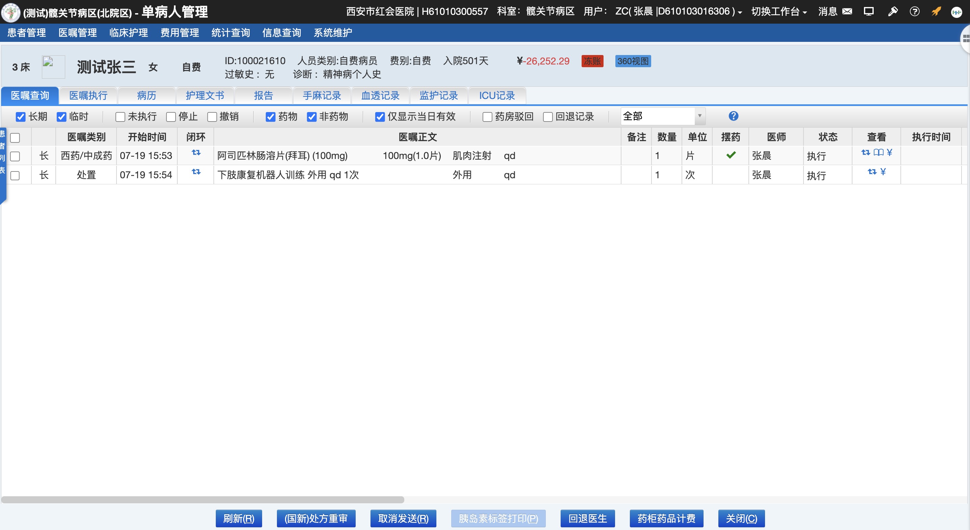Expand the user ZC(张晨) dropdown
This screenshot has width=970, height=530.
(679, 12)
